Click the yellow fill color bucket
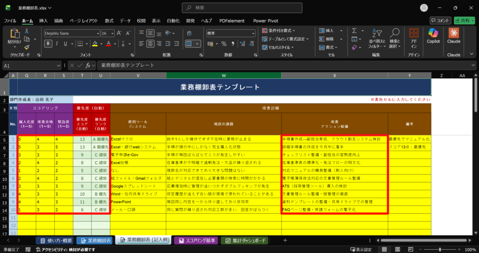479x253 pixels. (94, 43)
